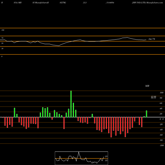The image size is (165, 165).
Task: Click the MR axis label -20
Action: 161,124
